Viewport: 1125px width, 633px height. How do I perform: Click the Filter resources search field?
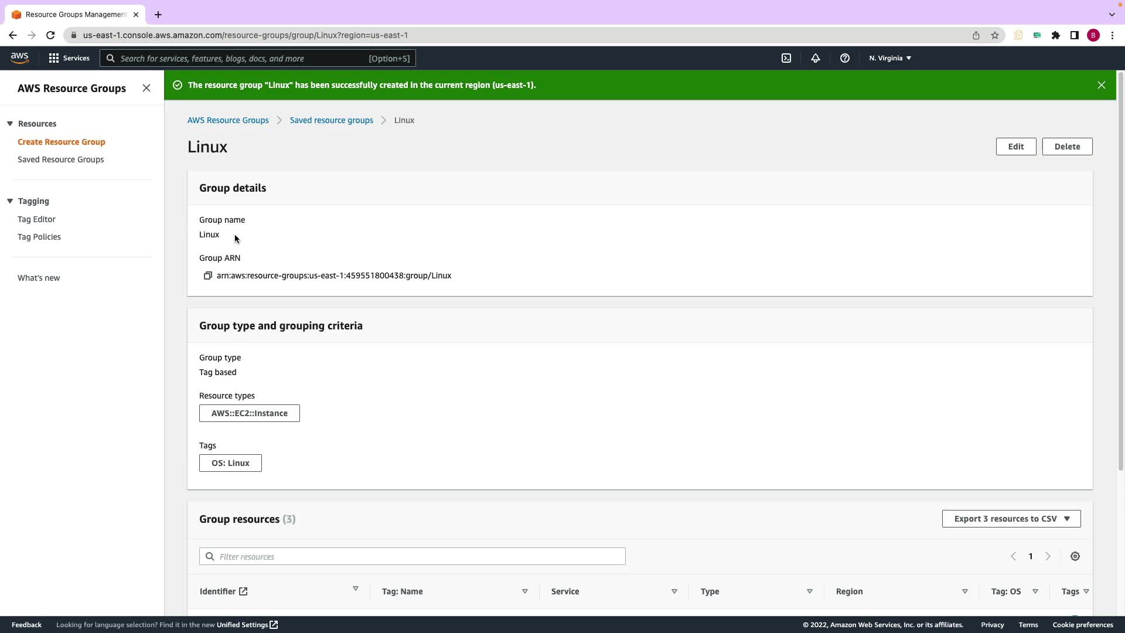(x=412, y=556)
